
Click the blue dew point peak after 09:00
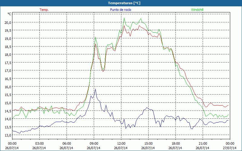point(95,89)
